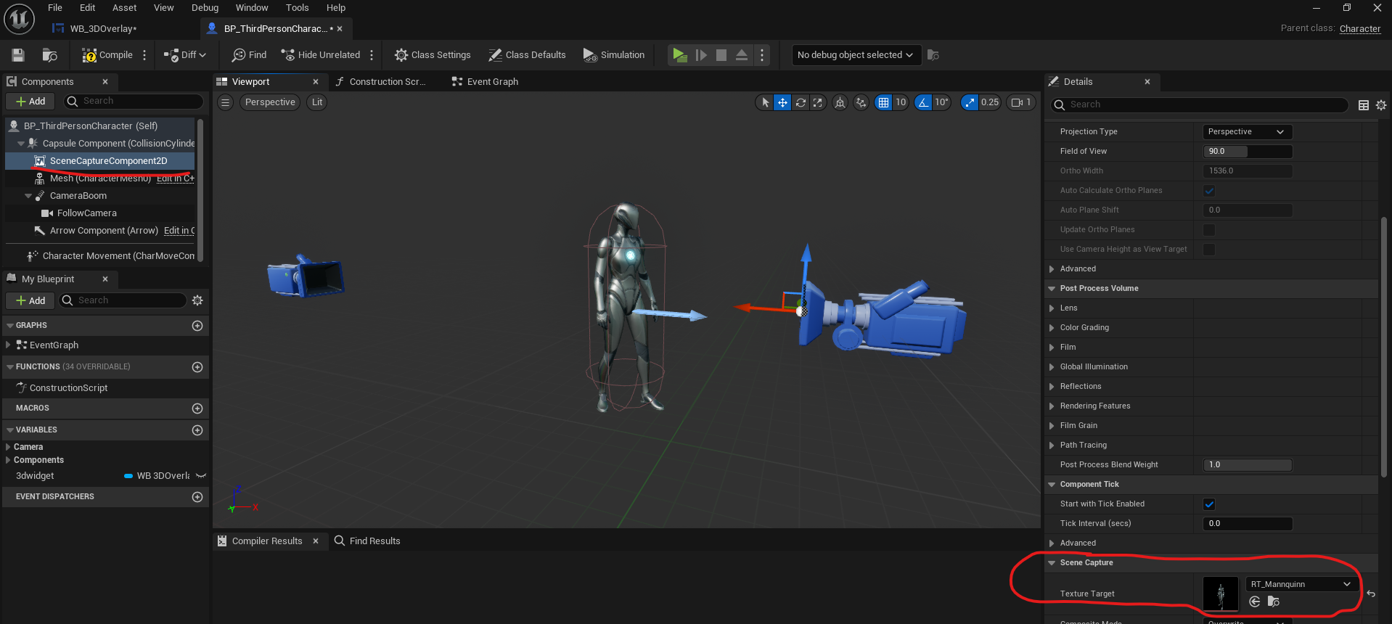The width and height of the screenshot is (1392, 624).
Task: Open the File menu
Action: (55, 8)
